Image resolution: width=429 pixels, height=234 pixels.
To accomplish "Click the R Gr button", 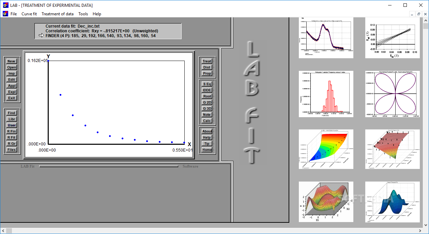I will click(x=12, y=144).
